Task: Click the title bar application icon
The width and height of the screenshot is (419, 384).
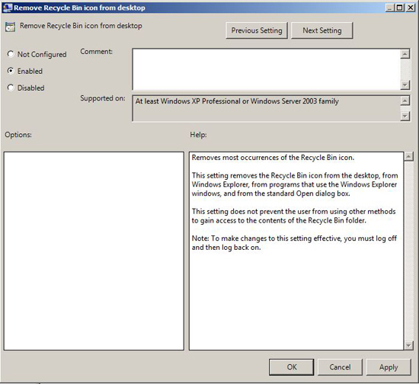Action: 7,8
